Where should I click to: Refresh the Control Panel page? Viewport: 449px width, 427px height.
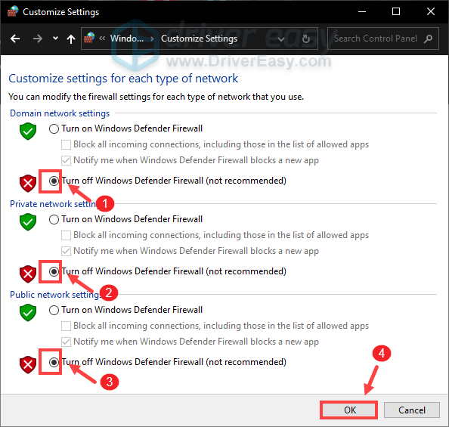point(306,39)
